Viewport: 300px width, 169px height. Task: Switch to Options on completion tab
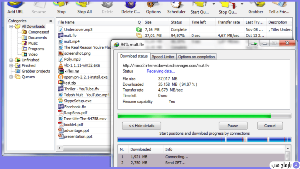197,57
